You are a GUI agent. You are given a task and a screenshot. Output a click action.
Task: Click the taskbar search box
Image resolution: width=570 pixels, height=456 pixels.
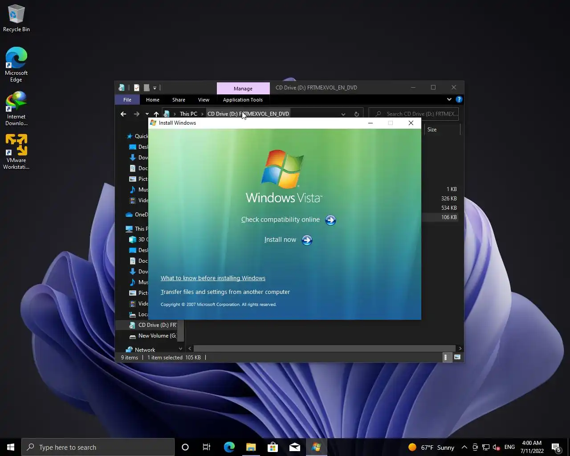(98, 447)
